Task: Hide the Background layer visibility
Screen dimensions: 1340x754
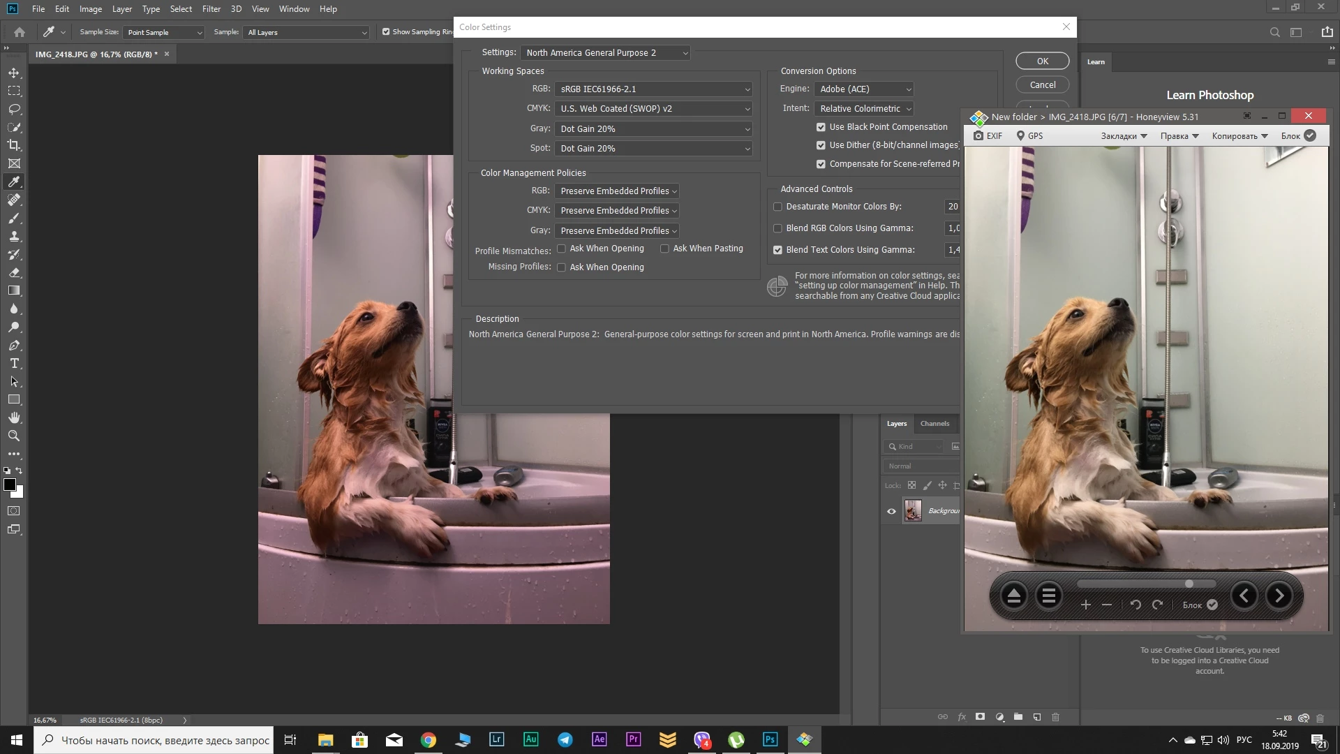Action: tap(891, 511)
